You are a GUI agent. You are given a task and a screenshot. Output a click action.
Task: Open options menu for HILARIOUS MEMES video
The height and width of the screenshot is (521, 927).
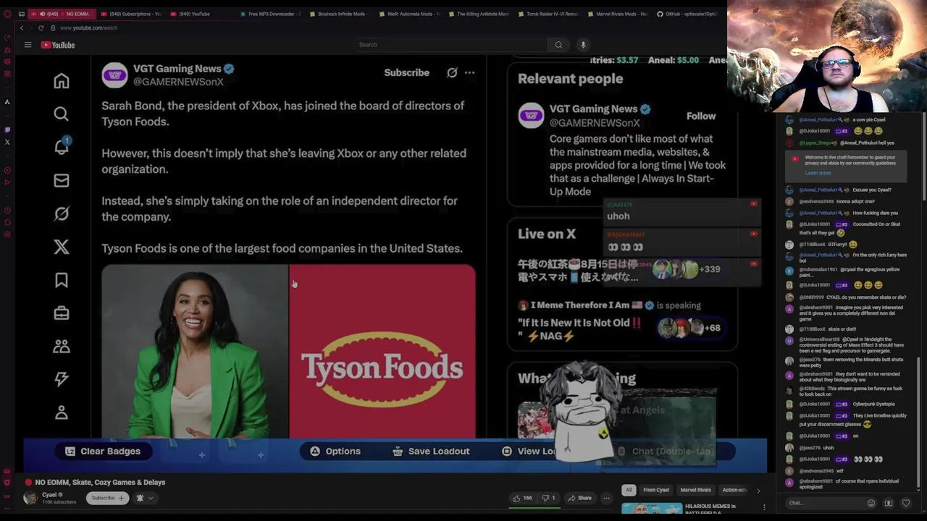point(764,507)
